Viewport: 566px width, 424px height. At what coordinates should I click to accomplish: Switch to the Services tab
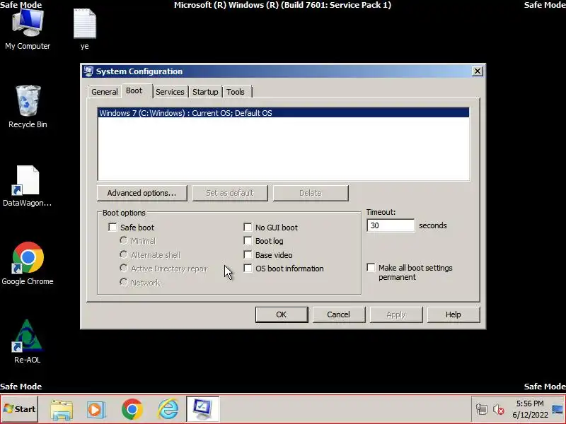[x=170, y=92]
